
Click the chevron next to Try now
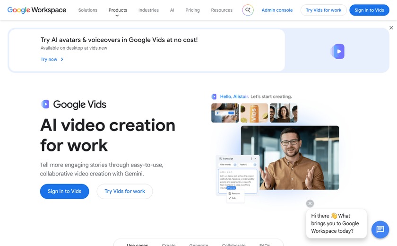click(x=62, y=59)
